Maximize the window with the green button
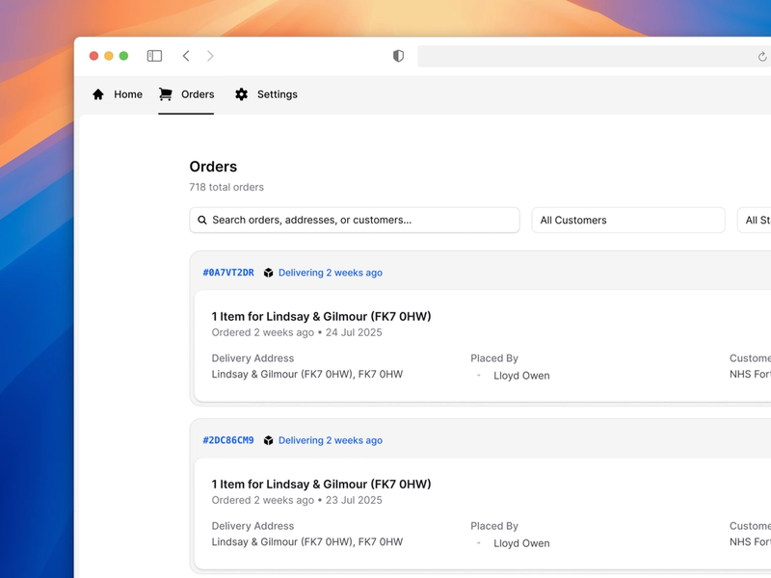The image size is (771, 578). 124,56
